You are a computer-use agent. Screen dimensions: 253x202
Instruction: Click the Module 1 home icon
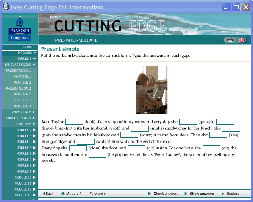coord(63,193)
